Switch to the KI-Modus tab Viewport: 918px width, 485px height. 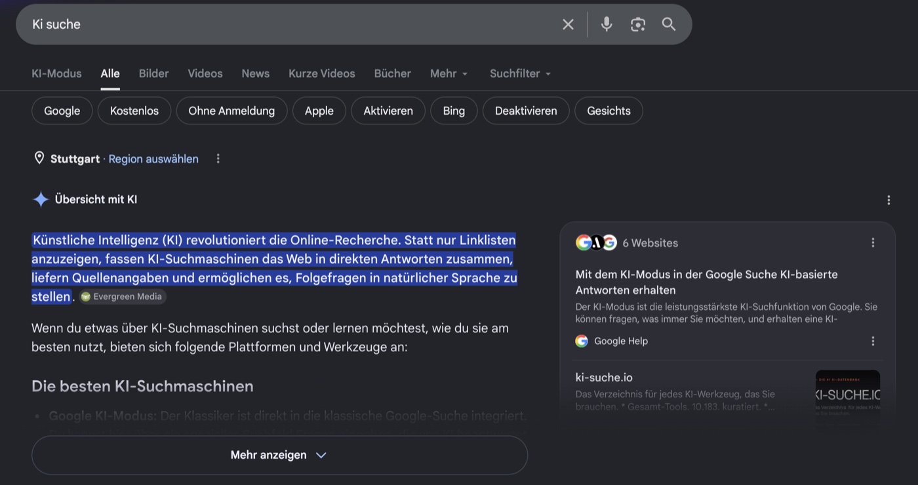(x=56, y=73)
